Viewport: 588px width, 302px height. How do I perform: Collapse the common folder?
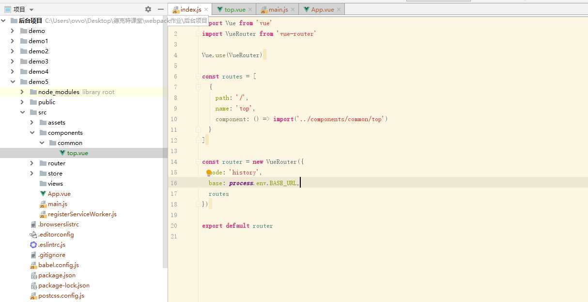[42, 143]
